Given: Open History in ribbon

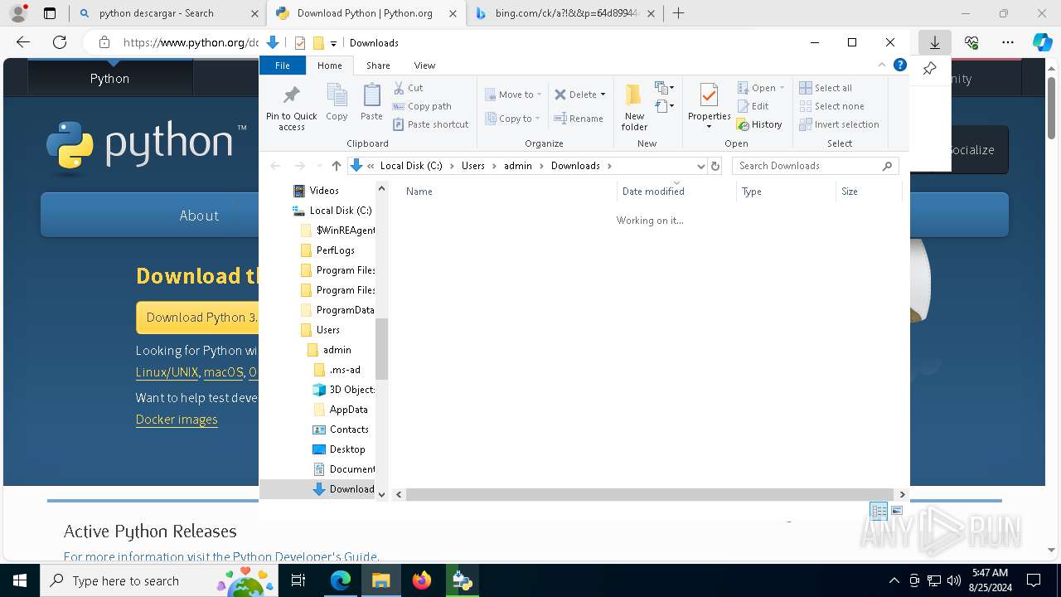Looking at the screenshot, I should tap(759, 124).
